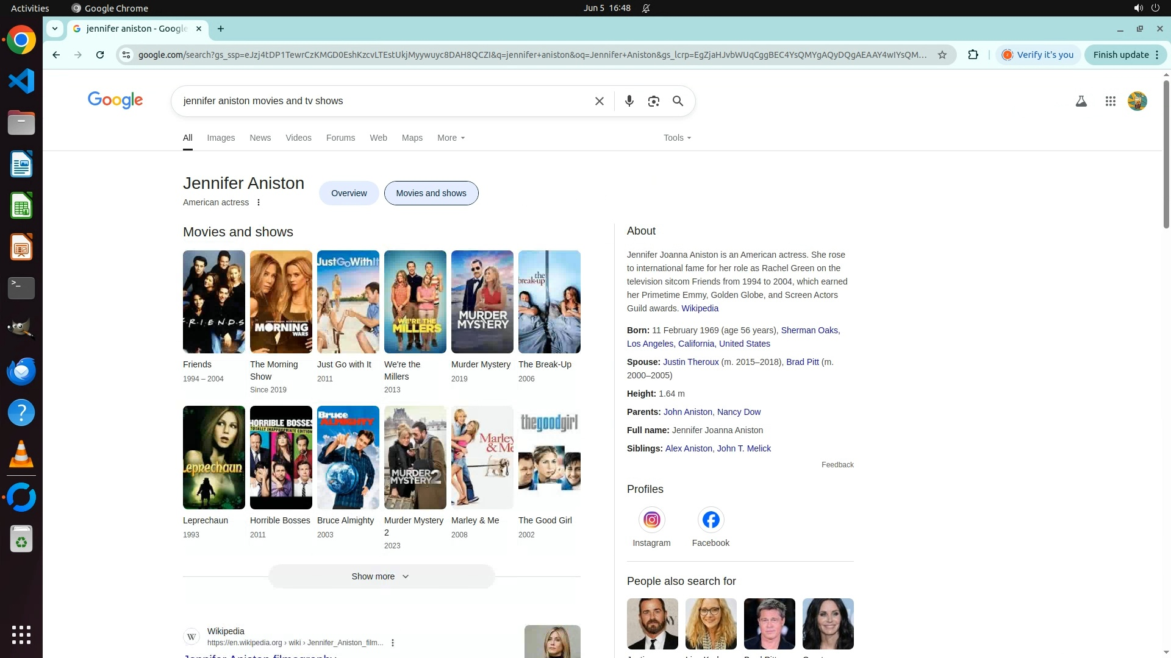Bookmark this page with star icon

pos(942,55)
